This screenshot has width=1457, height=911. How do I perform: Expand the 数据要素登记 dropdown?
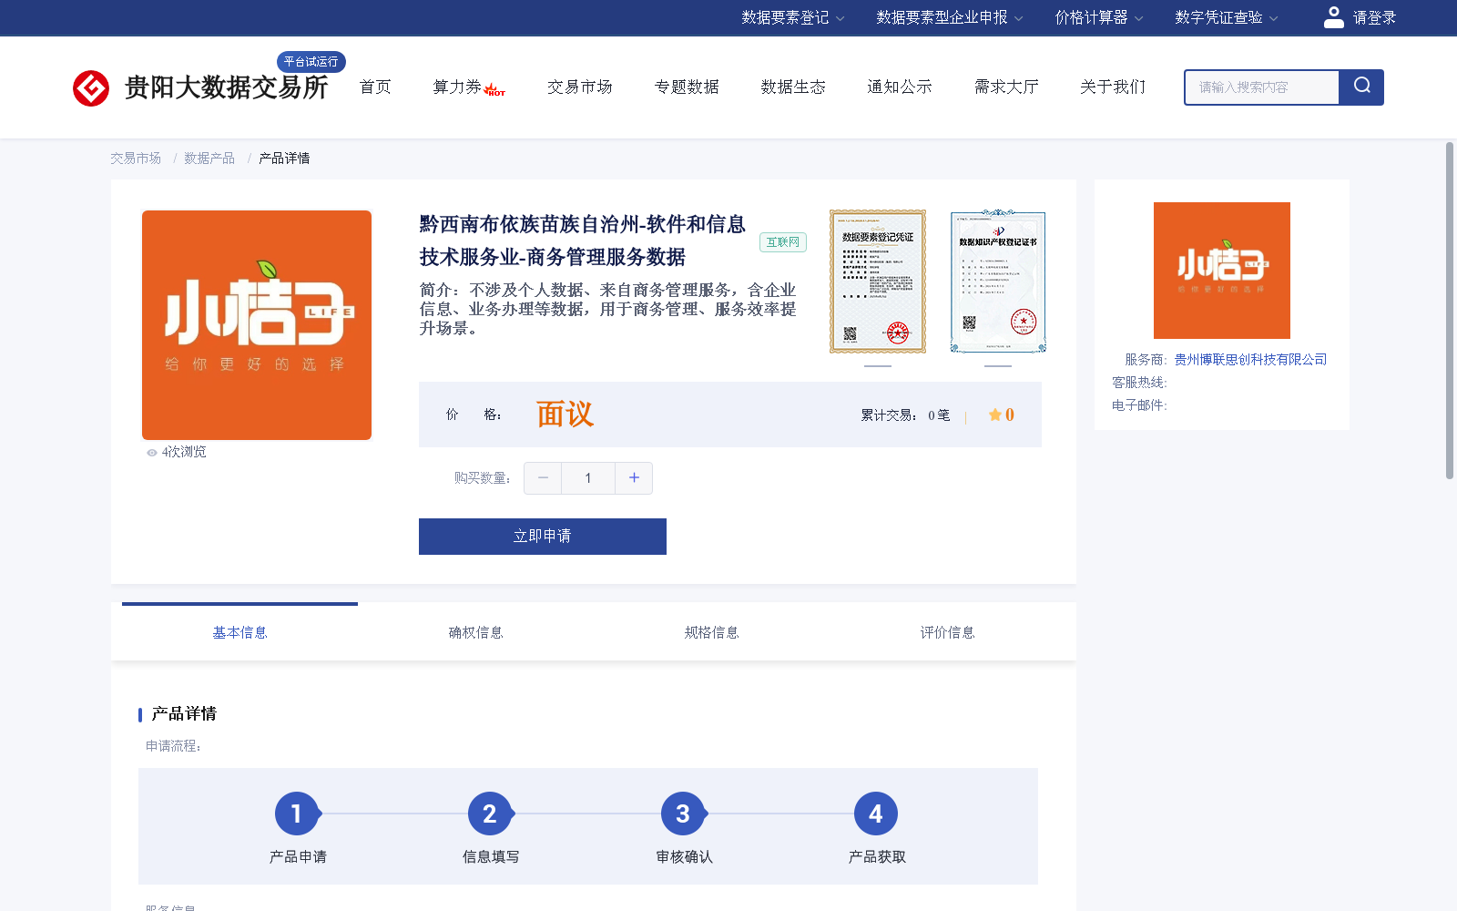792,17
